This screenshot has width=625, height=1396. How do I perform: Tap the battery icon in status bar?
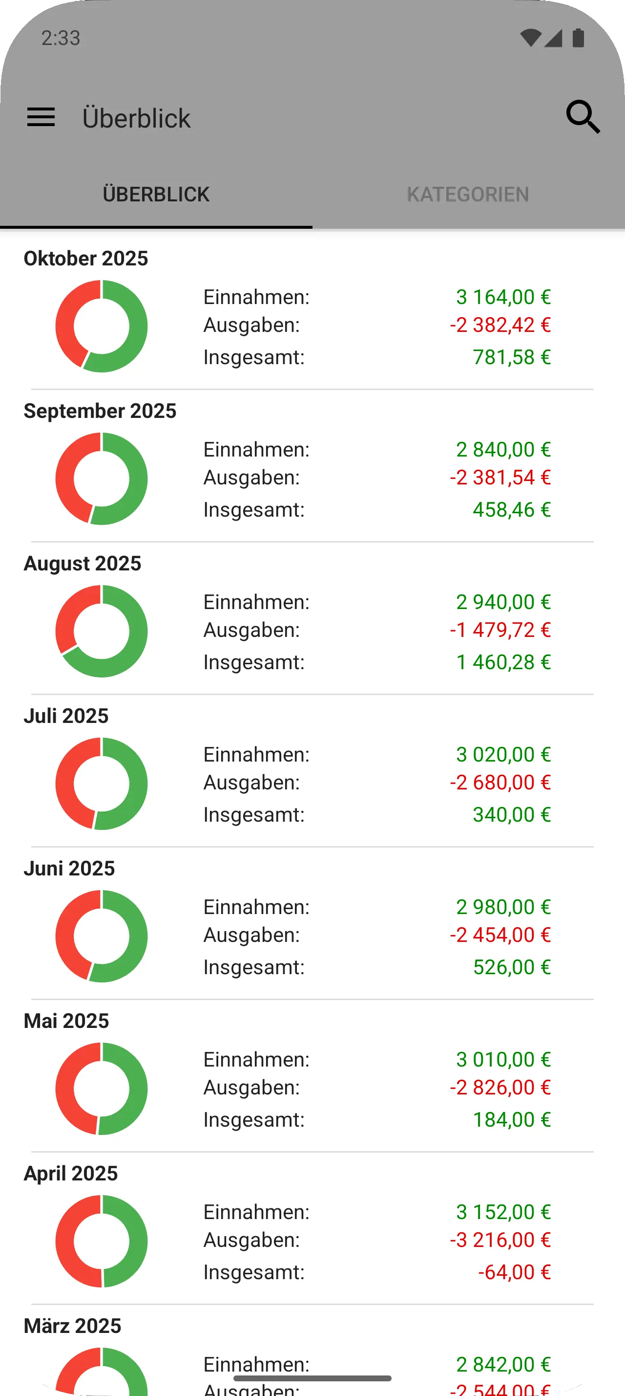(578, 38)
